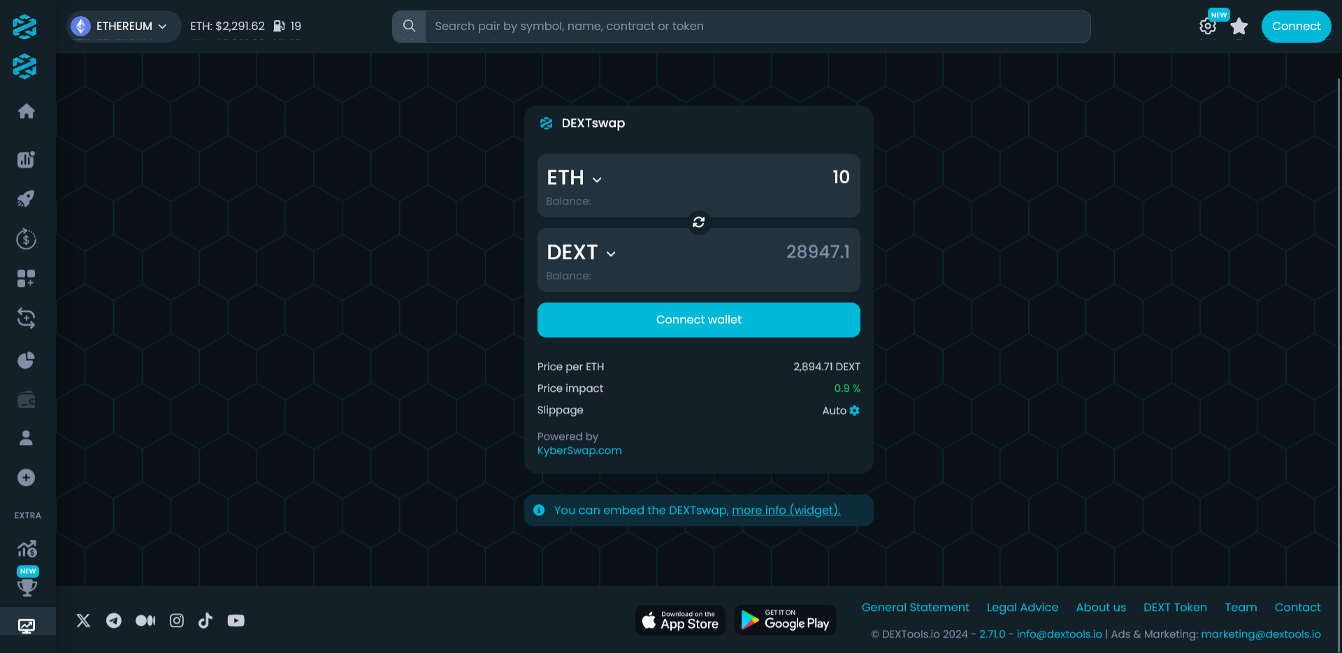
Task: Open slippage settings gear icon
Action: pos(855,411)
